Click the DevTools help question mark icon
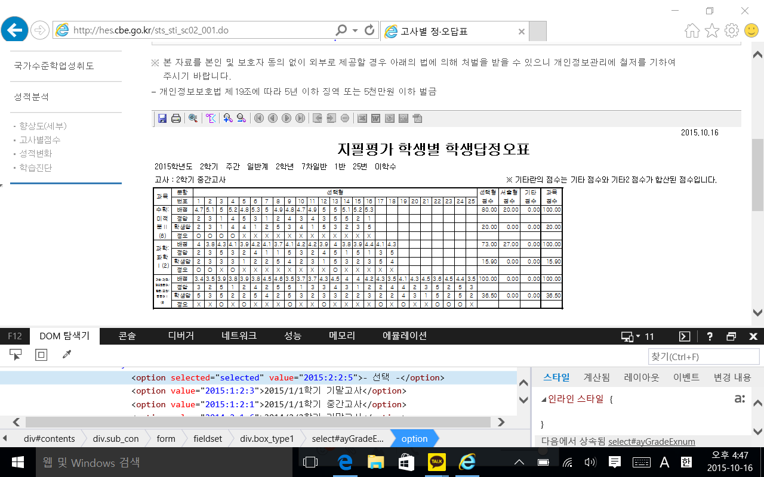This screenshot has height=477, width=764. click(x=710, y=336)
